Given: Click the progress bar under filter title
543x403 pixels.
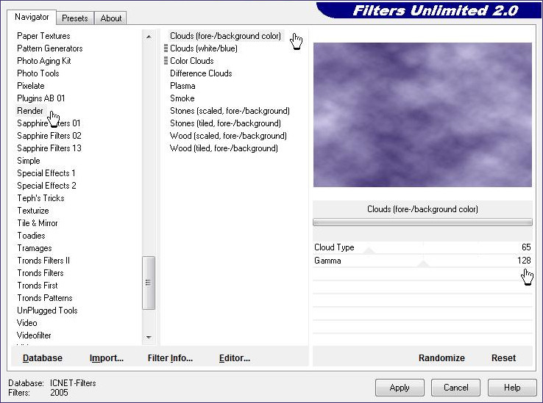Looking at the screenshot, I should click(422, 222).
